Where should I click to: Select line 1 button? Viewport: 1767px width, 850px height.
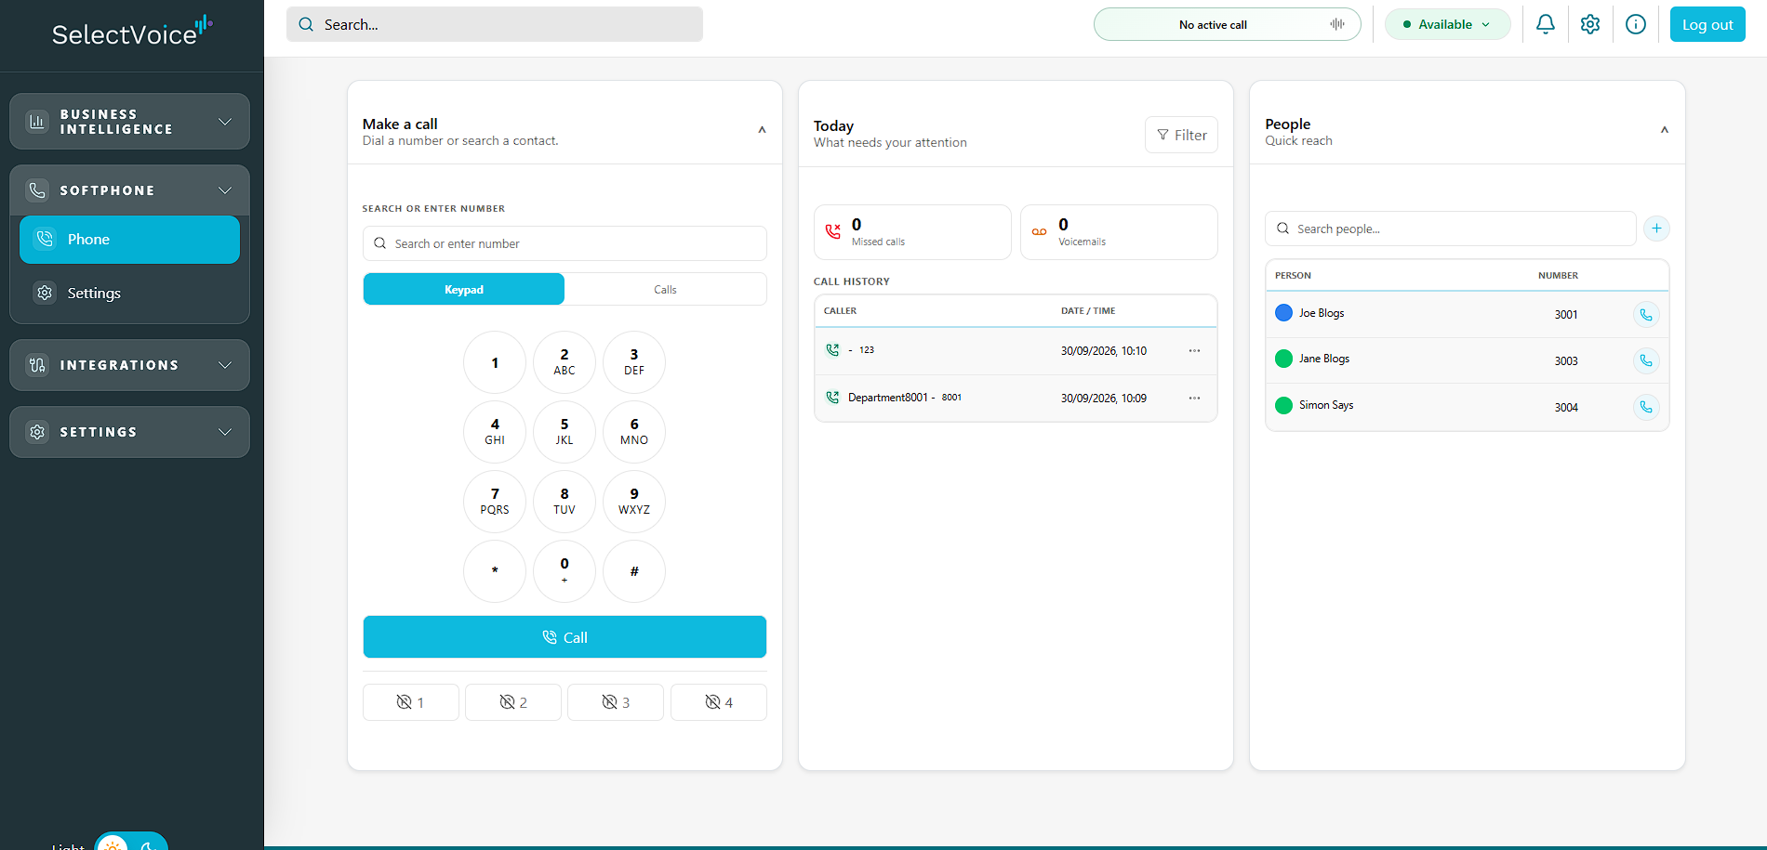tap(411, 702)
